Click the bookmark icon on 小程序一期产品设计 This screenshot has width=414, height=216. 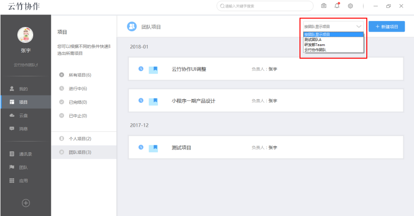pos(154,101)
